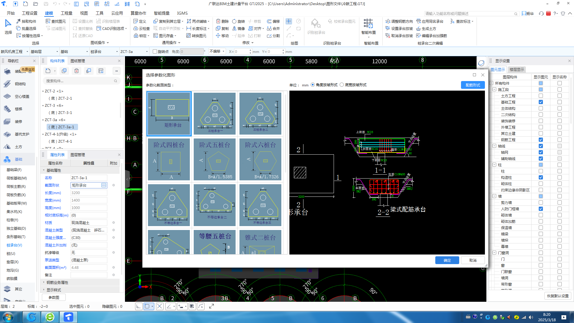This screenshot has width=574, height=323.
Task: Switch to the 楼层显示 tab
Action: click(517, 69)
